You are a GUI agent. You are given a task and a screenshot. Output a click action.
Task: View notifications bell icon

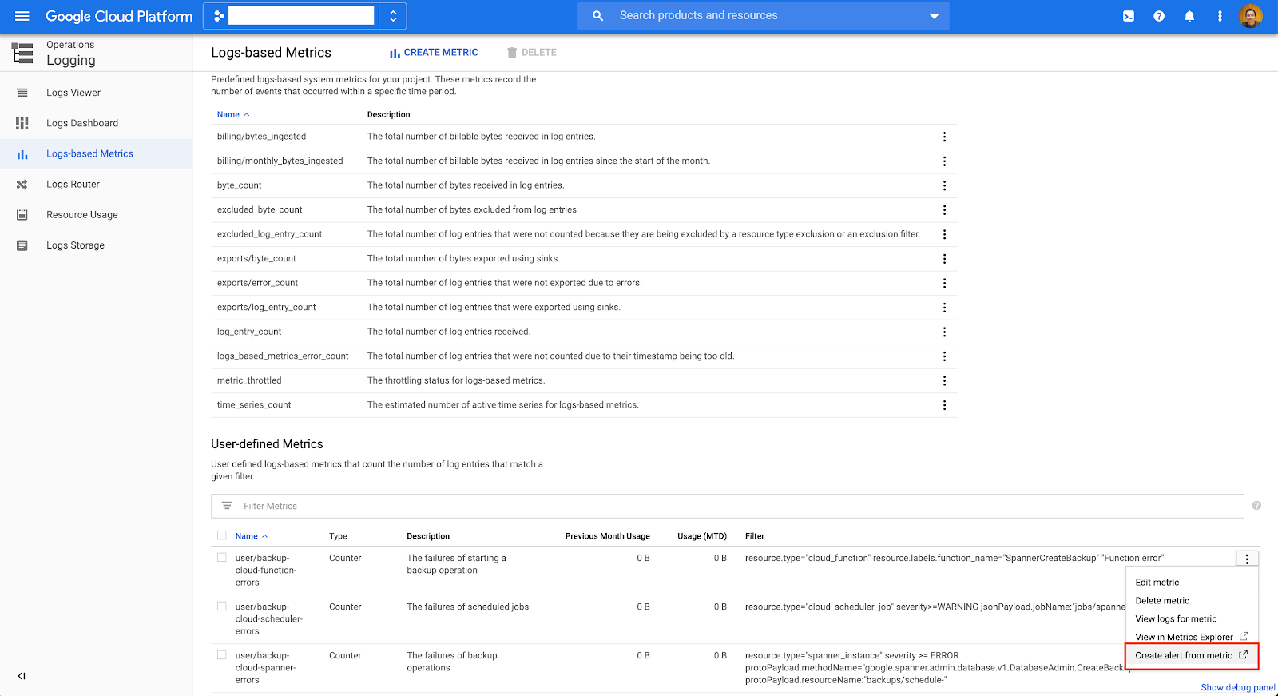1189,16
